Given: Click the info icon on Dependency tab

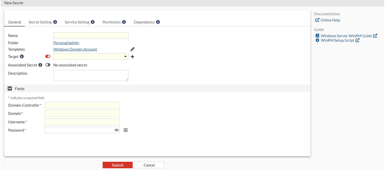Looking at the screenshot, I should [x=158, y=22].
